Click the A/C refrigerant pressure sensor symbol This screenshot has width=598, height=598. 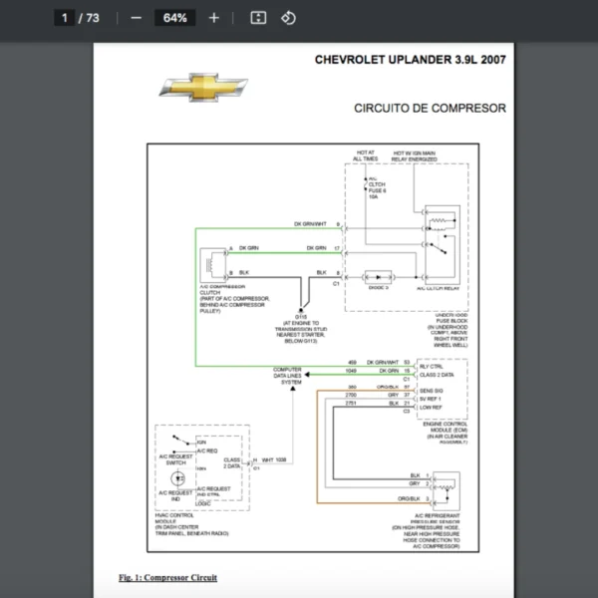447,488
